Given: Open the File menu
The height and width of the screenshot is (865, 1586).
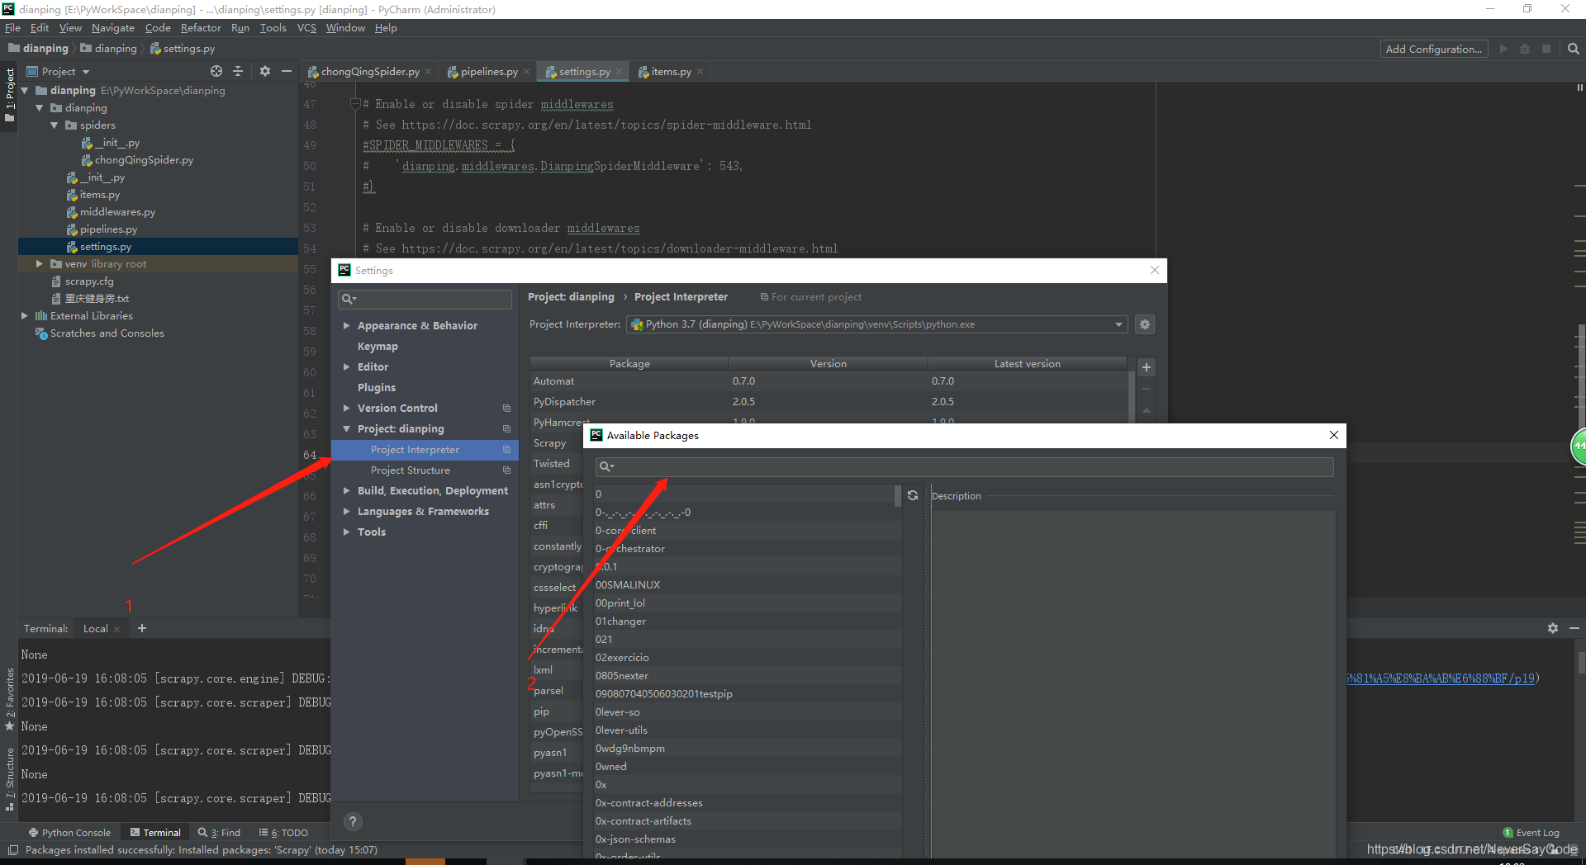Looking at the screenshot, I should pos(12,28).
